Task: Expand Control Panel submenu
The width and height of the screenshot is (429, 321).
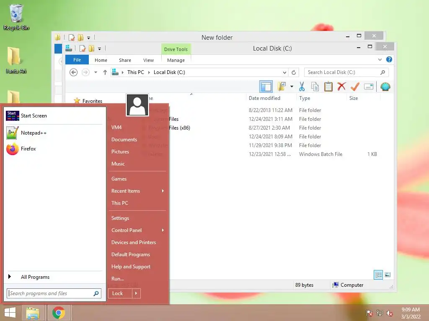Action: coord(137,230)
